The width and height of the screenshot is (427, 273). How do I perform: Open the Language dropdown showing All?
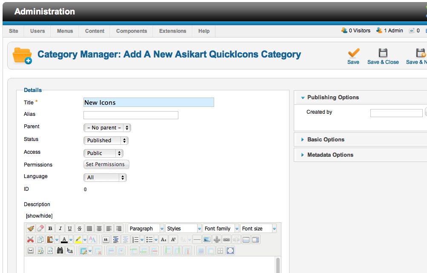[x=105, y=177]
